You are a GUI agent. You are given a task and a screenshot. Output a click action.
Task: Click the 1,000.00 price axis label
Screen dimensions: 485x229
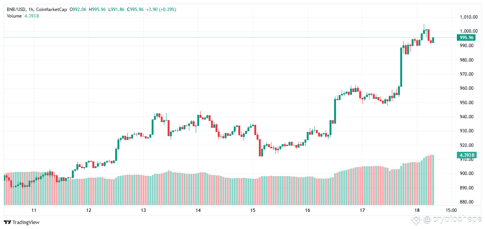pyautogui.click(x=468, y=31)
